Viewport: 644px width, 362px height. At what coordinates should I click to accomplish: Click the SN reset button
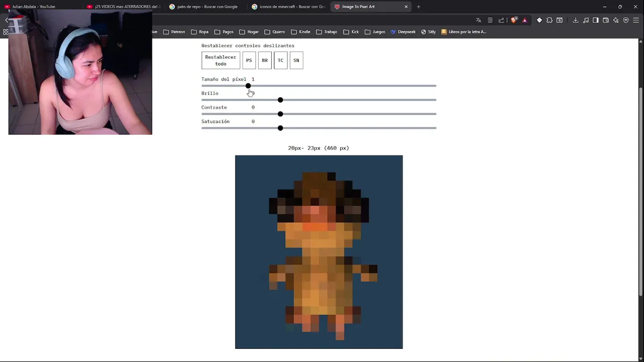tap(296, 60)
